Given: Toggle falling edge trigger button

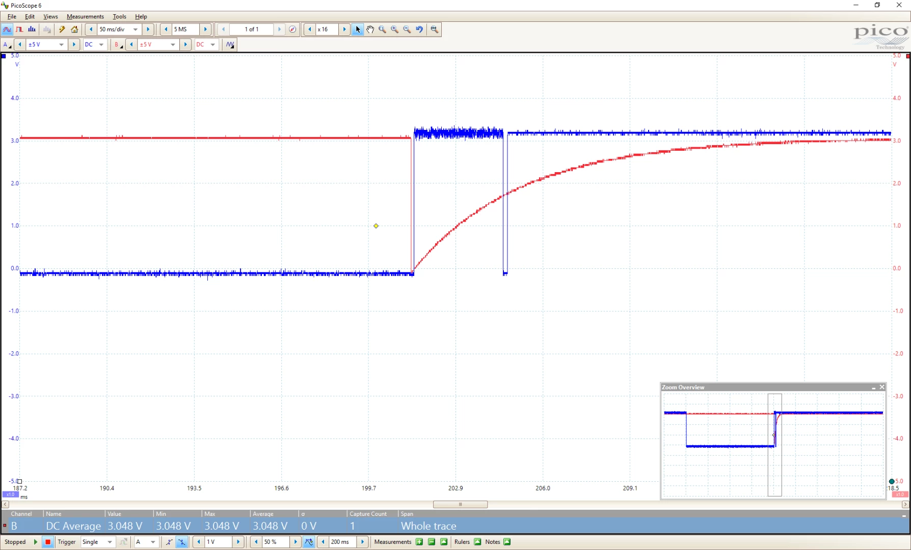Looking at the screenshot, I should [x=182, y=542].
